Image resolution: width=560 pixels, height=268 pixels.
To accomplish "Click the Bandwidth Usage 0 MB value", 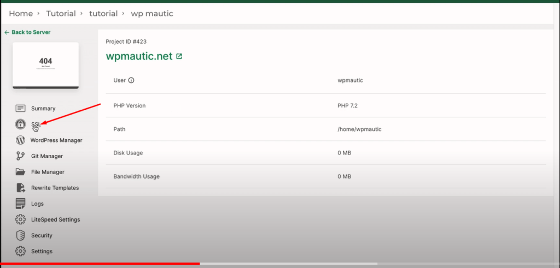I will [345, 176].
